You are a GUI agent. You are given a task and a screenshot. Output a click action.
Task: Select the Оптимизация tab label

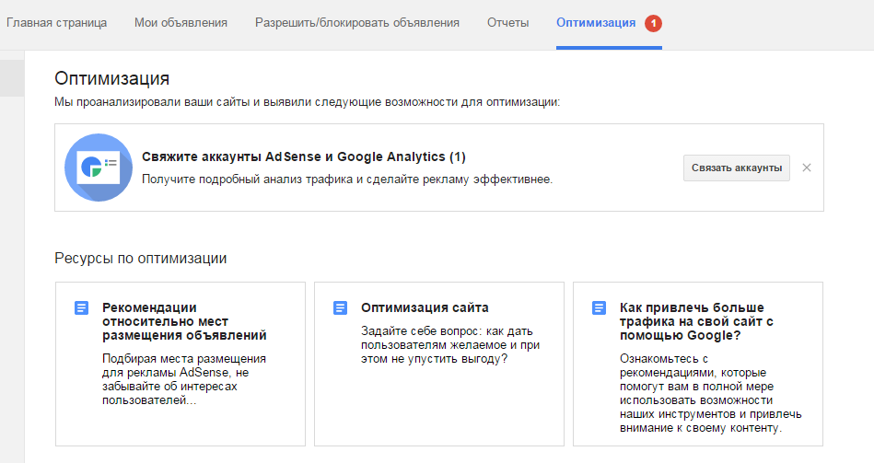point(595,22)
